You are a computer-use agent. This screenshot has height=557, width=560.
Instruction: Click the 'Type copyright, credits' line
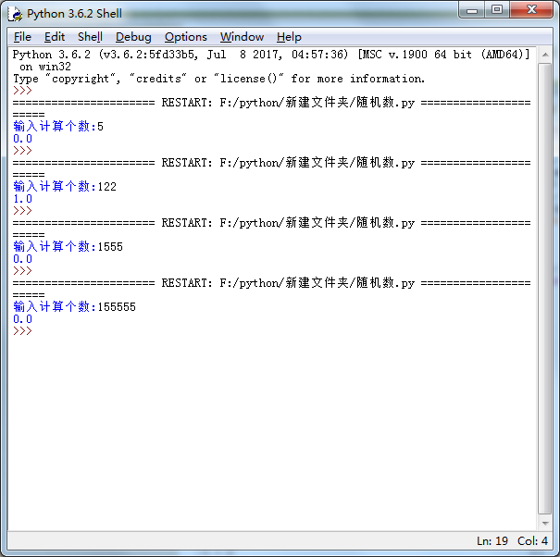[219, 79]
